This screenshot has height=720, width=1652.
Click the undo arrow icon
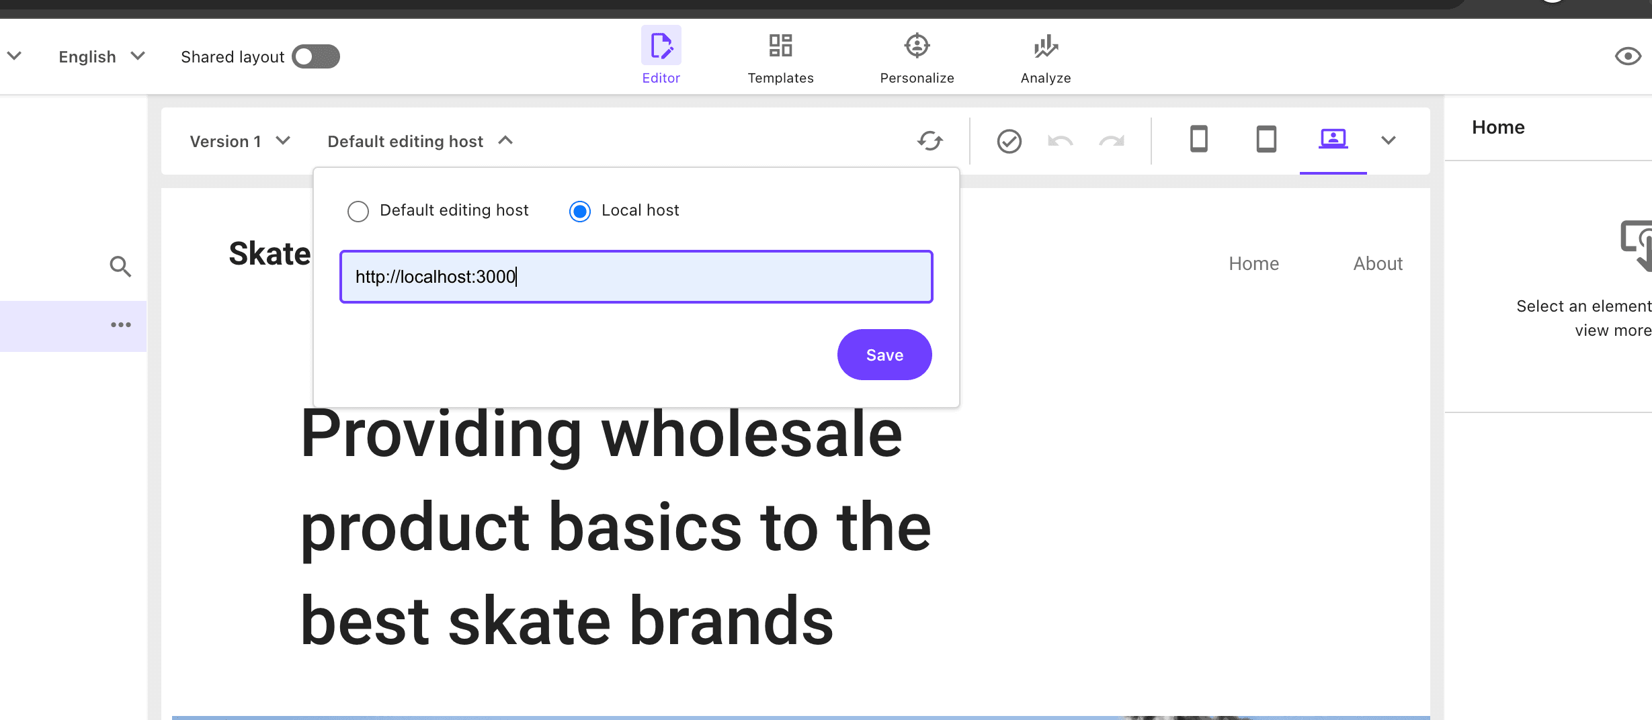(x=1060, y=141)
